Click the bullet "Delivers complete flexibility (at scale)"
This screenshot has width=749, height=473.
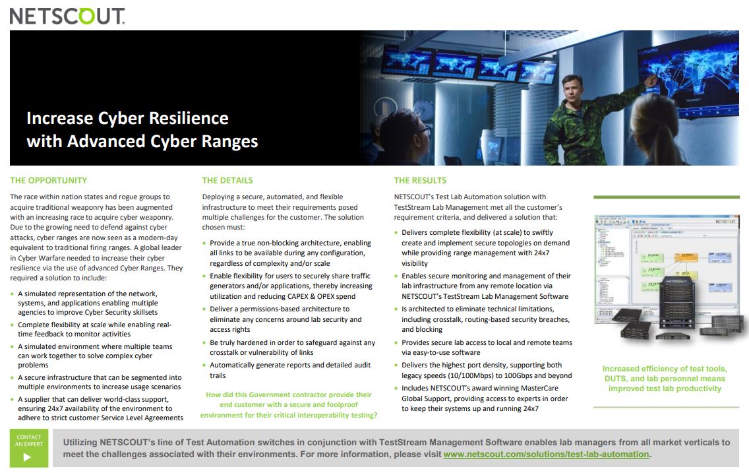coord(486,248)
